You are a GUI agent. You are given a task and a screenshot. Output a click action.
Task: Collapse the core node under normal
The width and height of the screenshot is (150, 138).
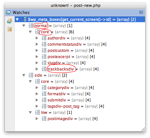tap(30, 32)
